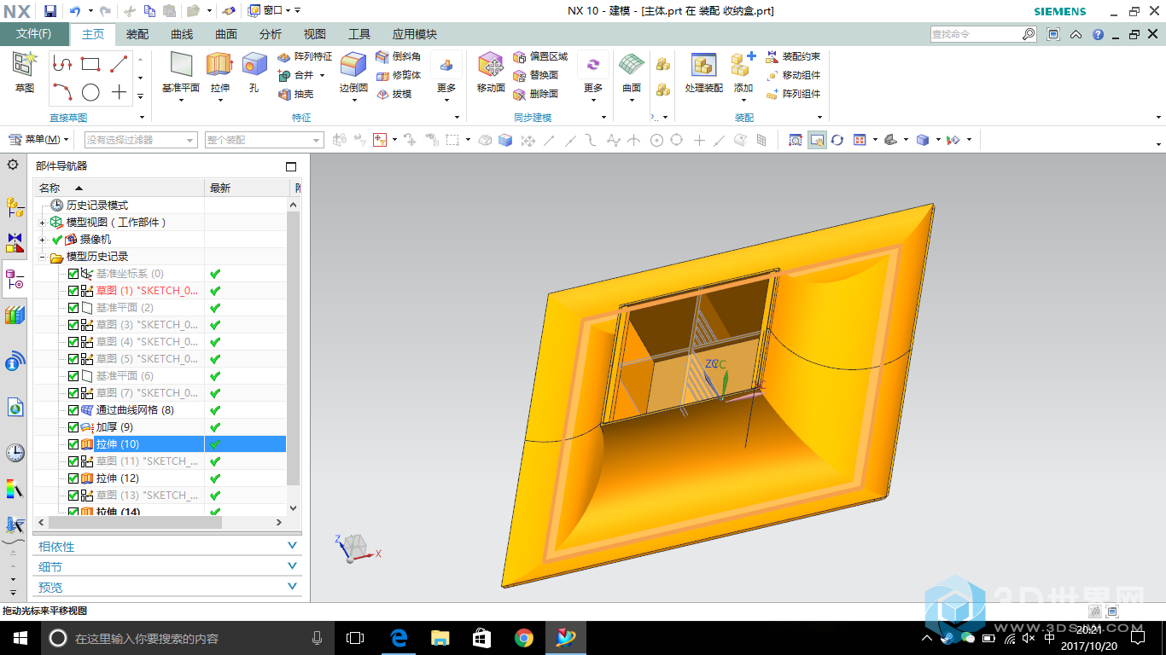Viewport: 1166px width, 655px height.
Task: Switch to the 装配 tab
Action: pos(137,34)
